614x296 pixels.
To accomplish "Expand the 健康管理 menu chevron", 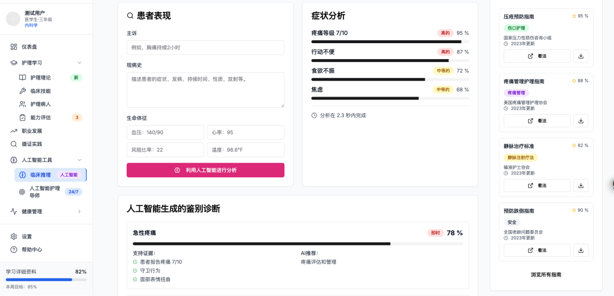I will click(x=80, y=211).
